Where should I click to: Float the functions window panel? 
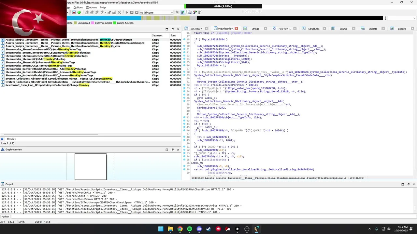pyautogui.click(x=172, y=29)
